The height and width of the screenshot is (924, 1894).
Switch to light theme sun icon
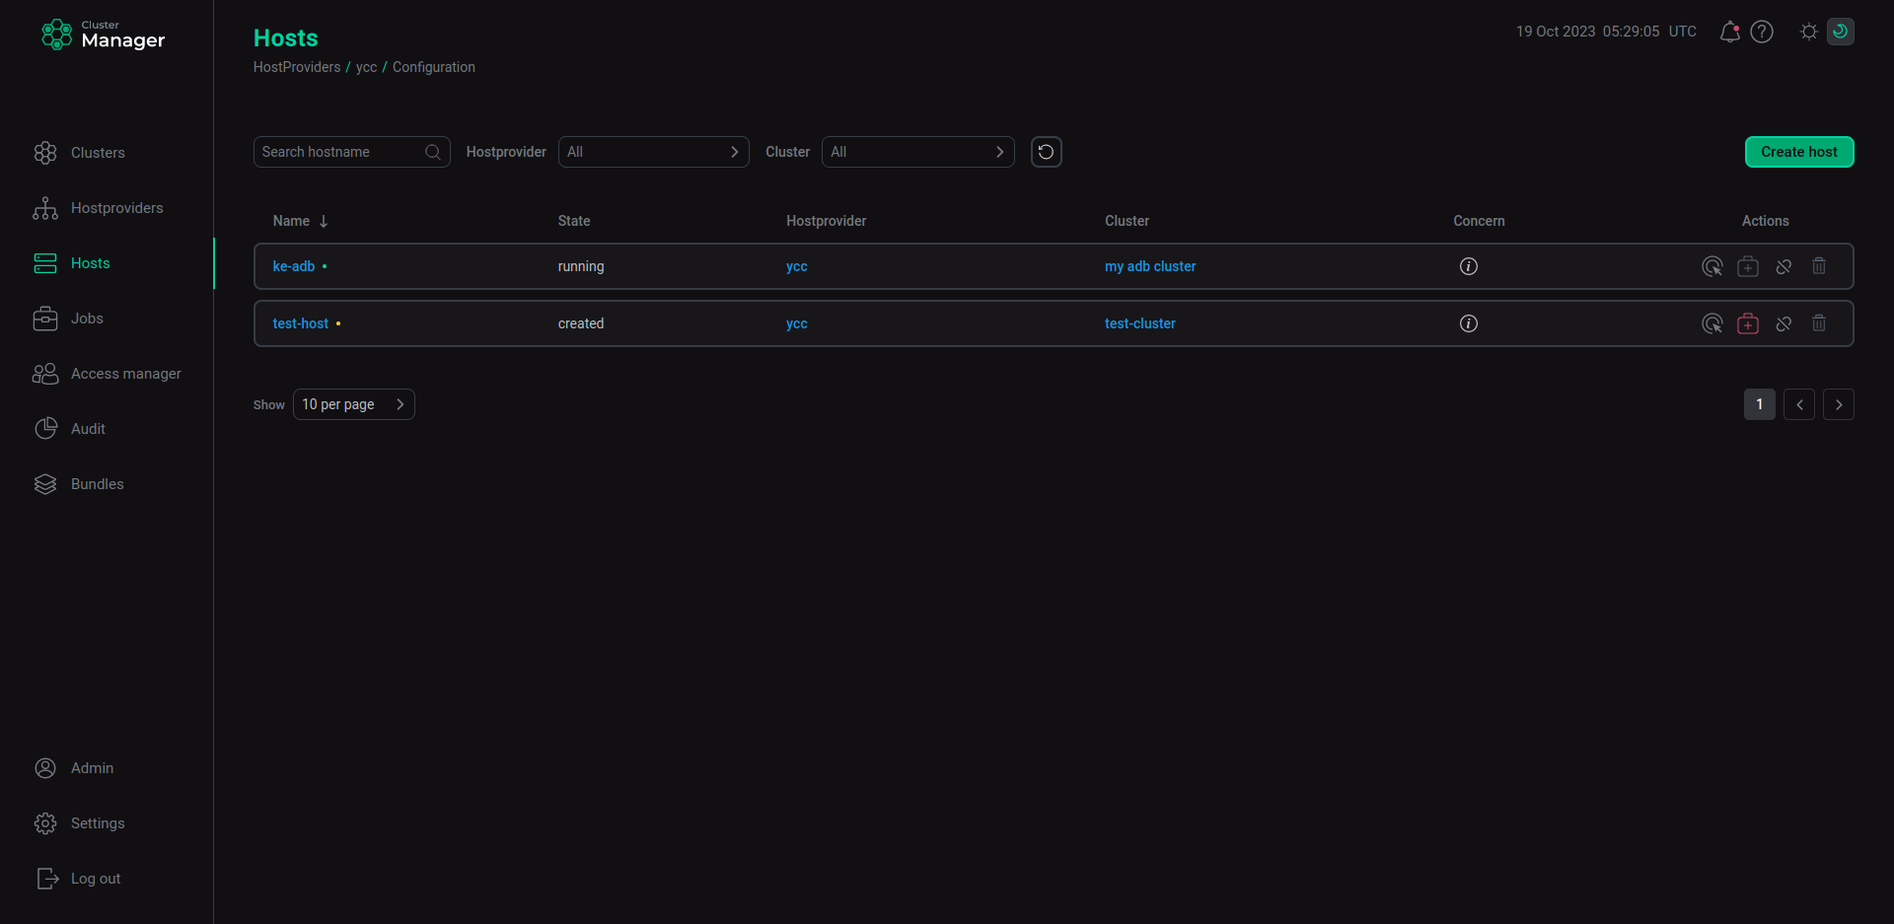[x=1808, y=32]
